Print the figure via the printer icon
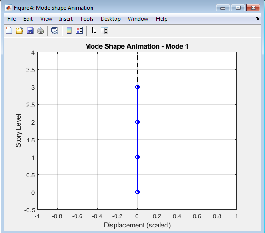 pyautogui.click(x=40, y=30)
